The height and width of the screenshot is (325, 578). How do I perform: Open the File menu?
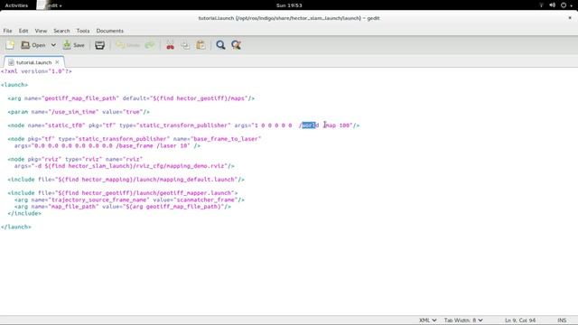8,31
